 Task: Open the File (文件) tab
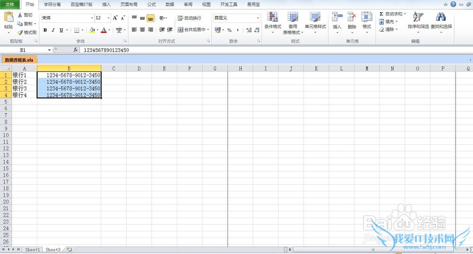tap(10, 5)
